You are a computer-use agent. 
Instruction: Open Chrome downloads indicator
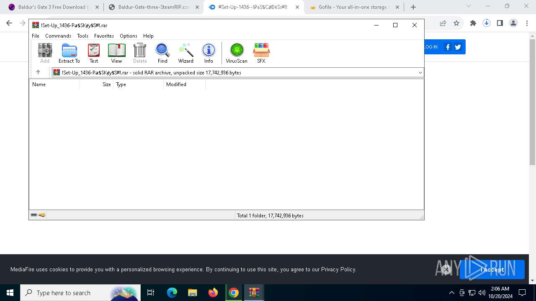point(487,23)
